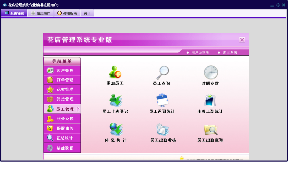Open the 员工迟到统计 calendar icon
This screenshot has width=288, height=189.
[x=162, y=100]
